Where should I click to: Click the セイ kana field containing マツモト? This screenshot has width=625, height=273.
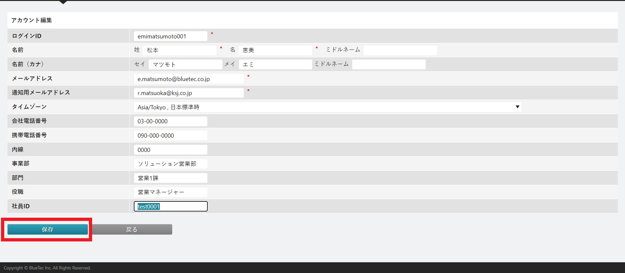tap(185, 64)
